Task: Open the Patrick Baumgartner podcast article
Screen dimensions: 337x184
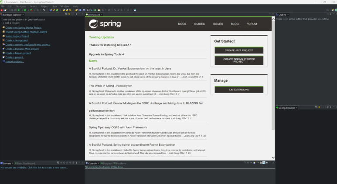Action: 132,145
